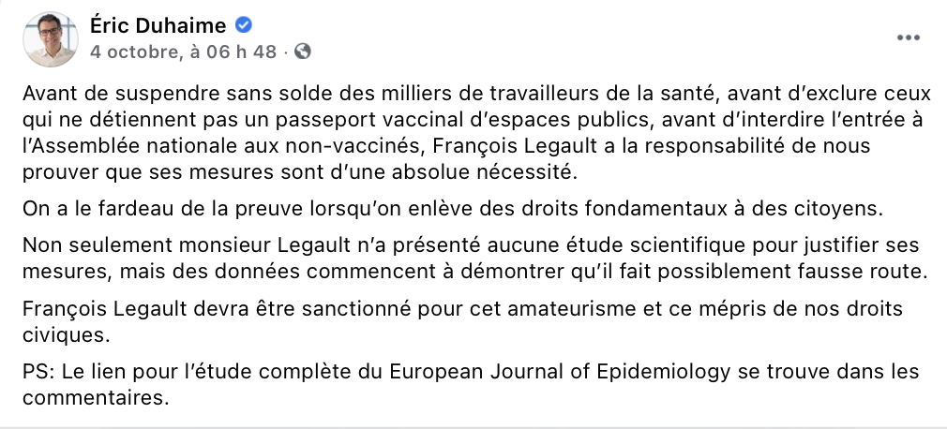Viewport: 947px width, 429px height.
Task: Click the sentence saying Legault devra être sanctionné
Action: point(462,321)
